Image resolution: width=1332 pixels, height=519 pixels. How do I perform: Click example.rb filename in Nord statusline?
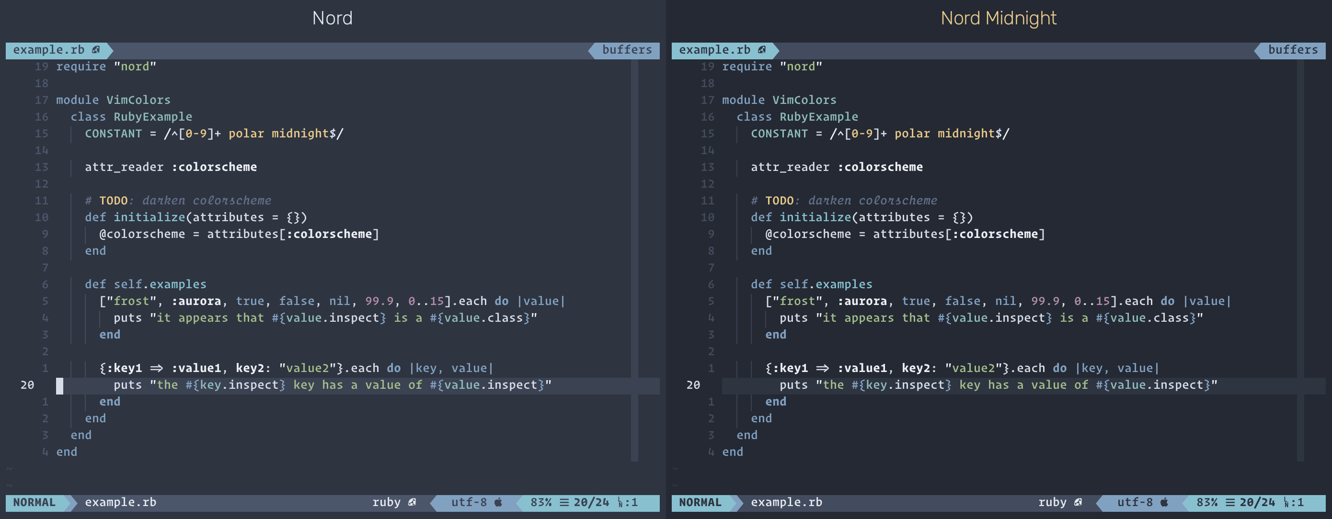pos(120,502)
